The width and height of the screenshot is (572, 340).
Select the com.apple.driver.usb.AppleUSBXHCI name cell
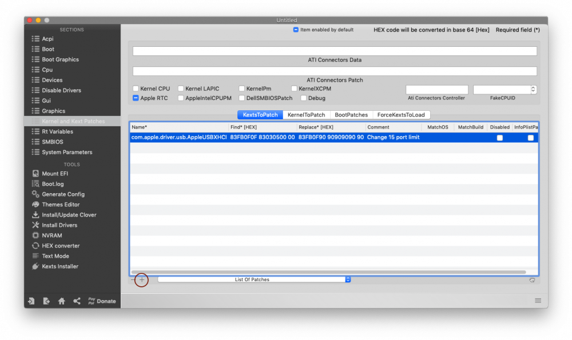point(179,137)
